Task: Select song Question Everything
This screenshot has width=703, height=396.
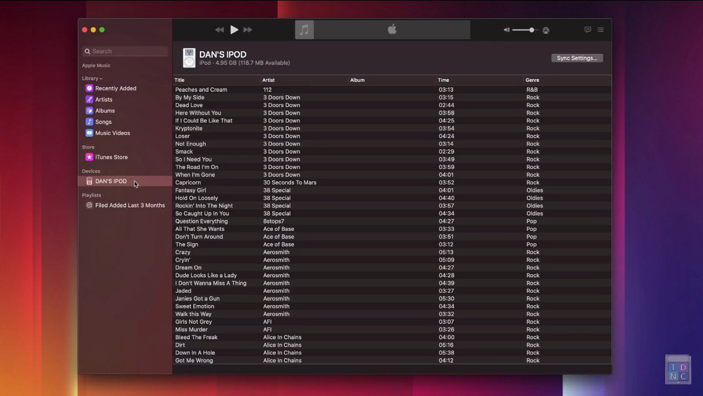Action: tap(201, 221)
